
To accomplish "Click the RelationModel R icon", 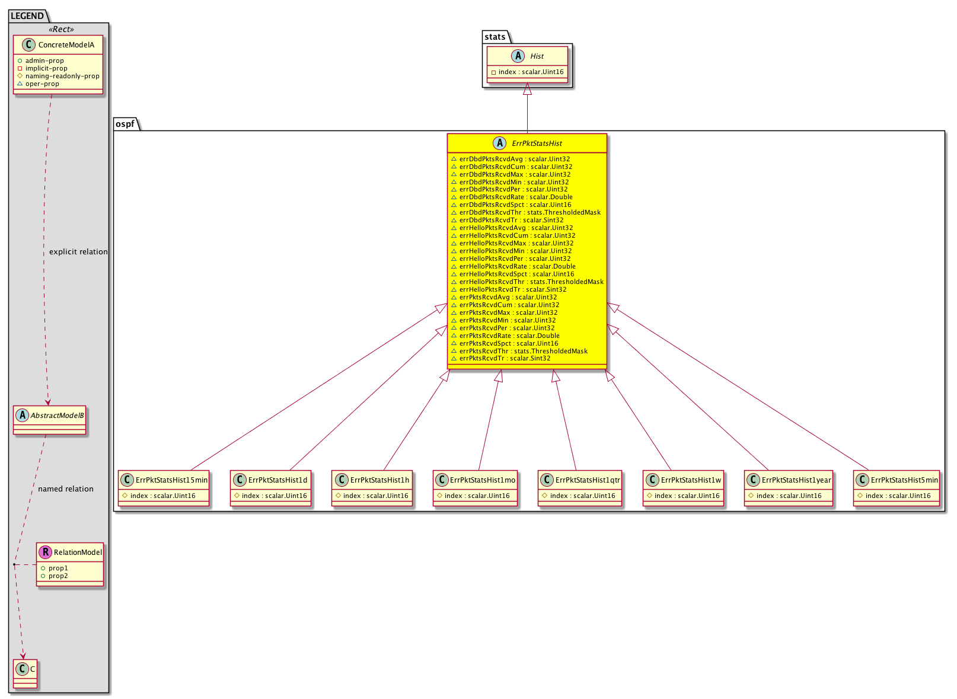I will pyautogui.click(x=45, y=553).
